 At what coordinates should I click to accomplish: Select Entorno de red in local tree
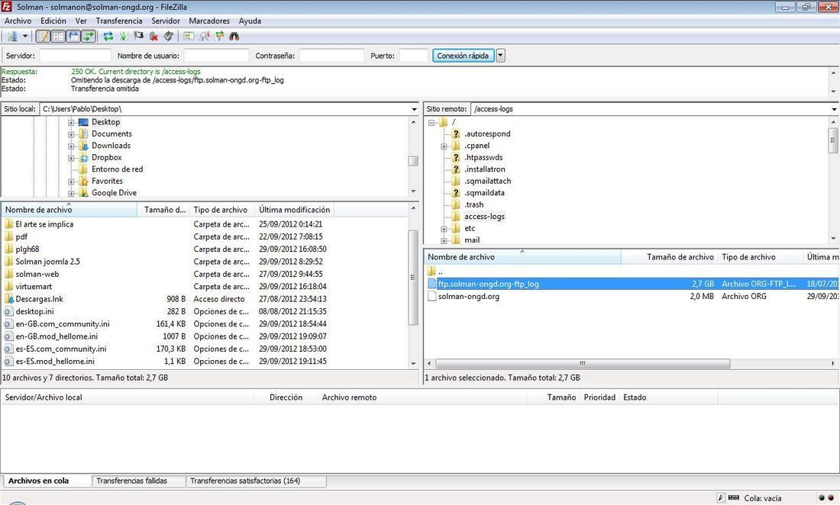[118, 169]
